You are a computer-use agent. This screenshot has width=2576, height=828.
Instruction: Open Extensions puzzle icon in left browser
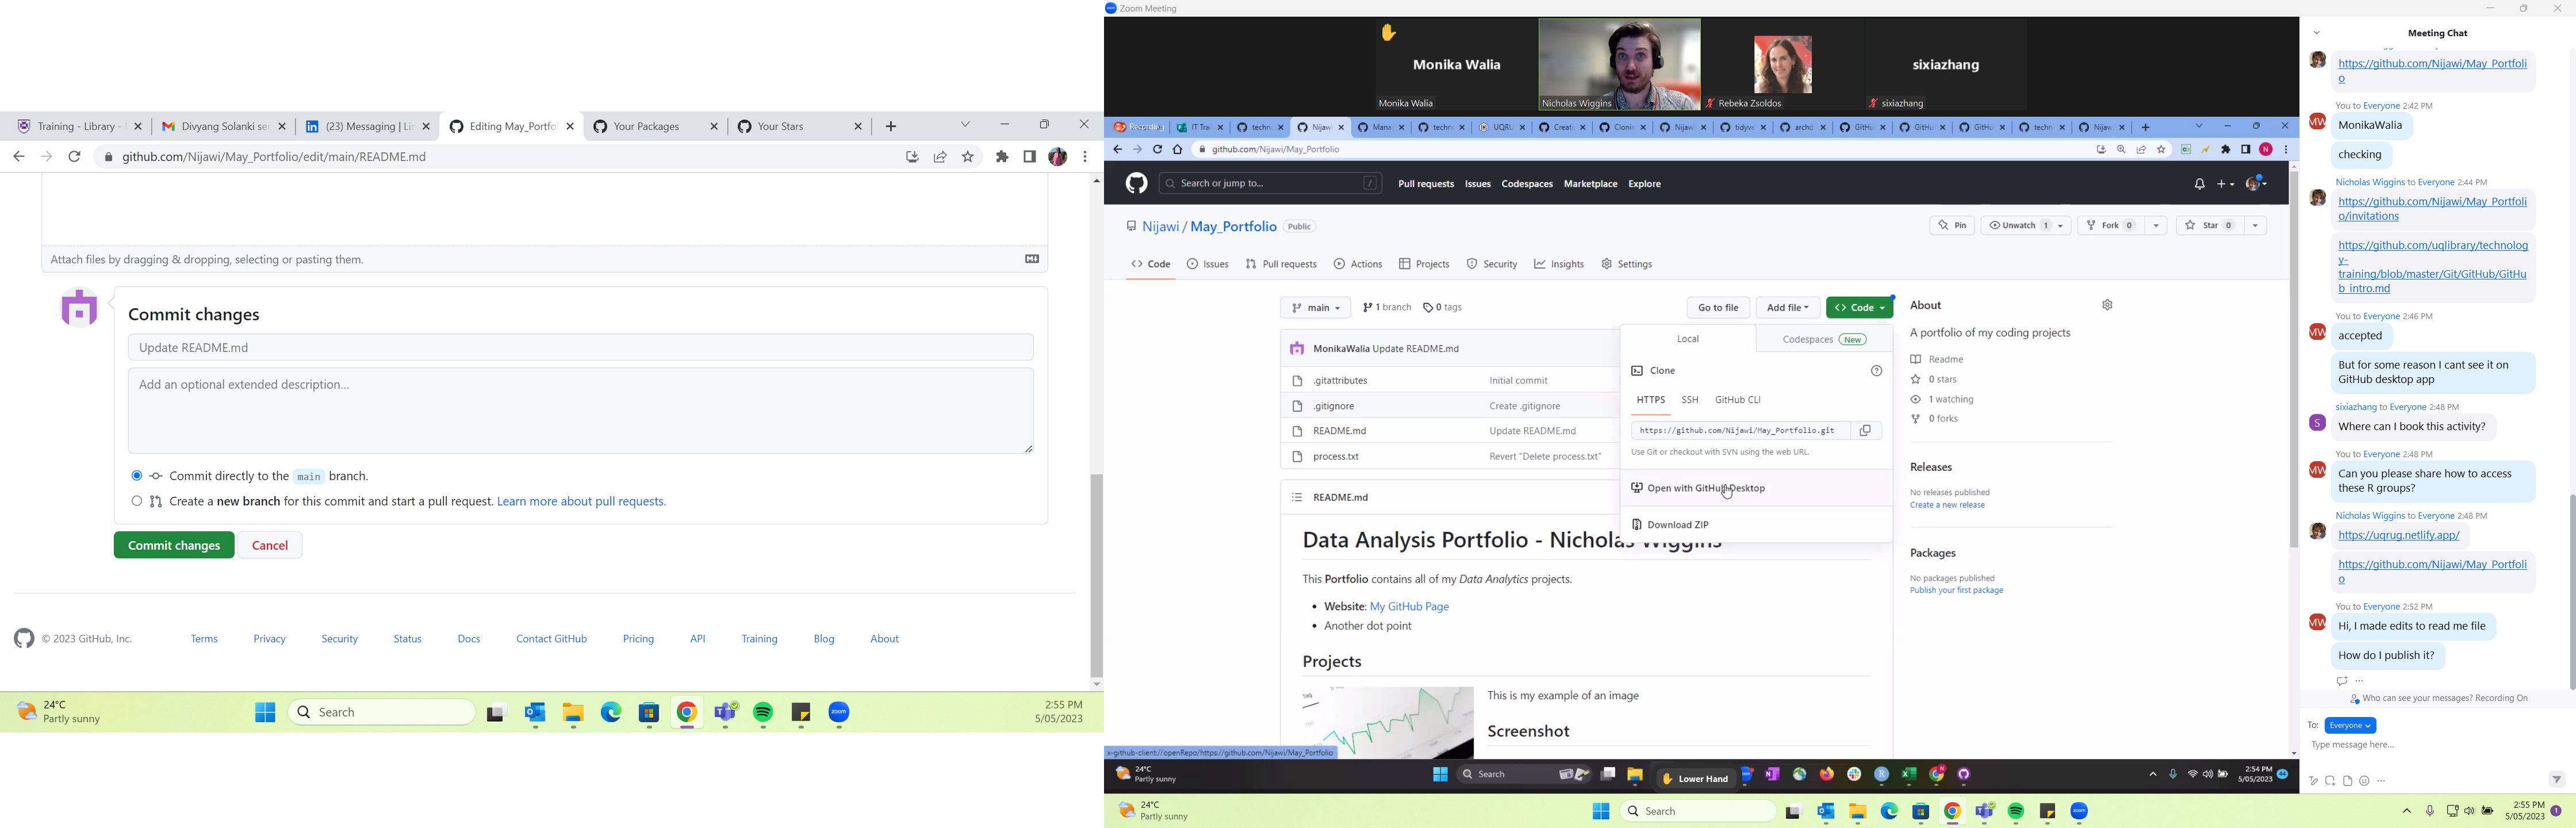tap(1002, 157)
